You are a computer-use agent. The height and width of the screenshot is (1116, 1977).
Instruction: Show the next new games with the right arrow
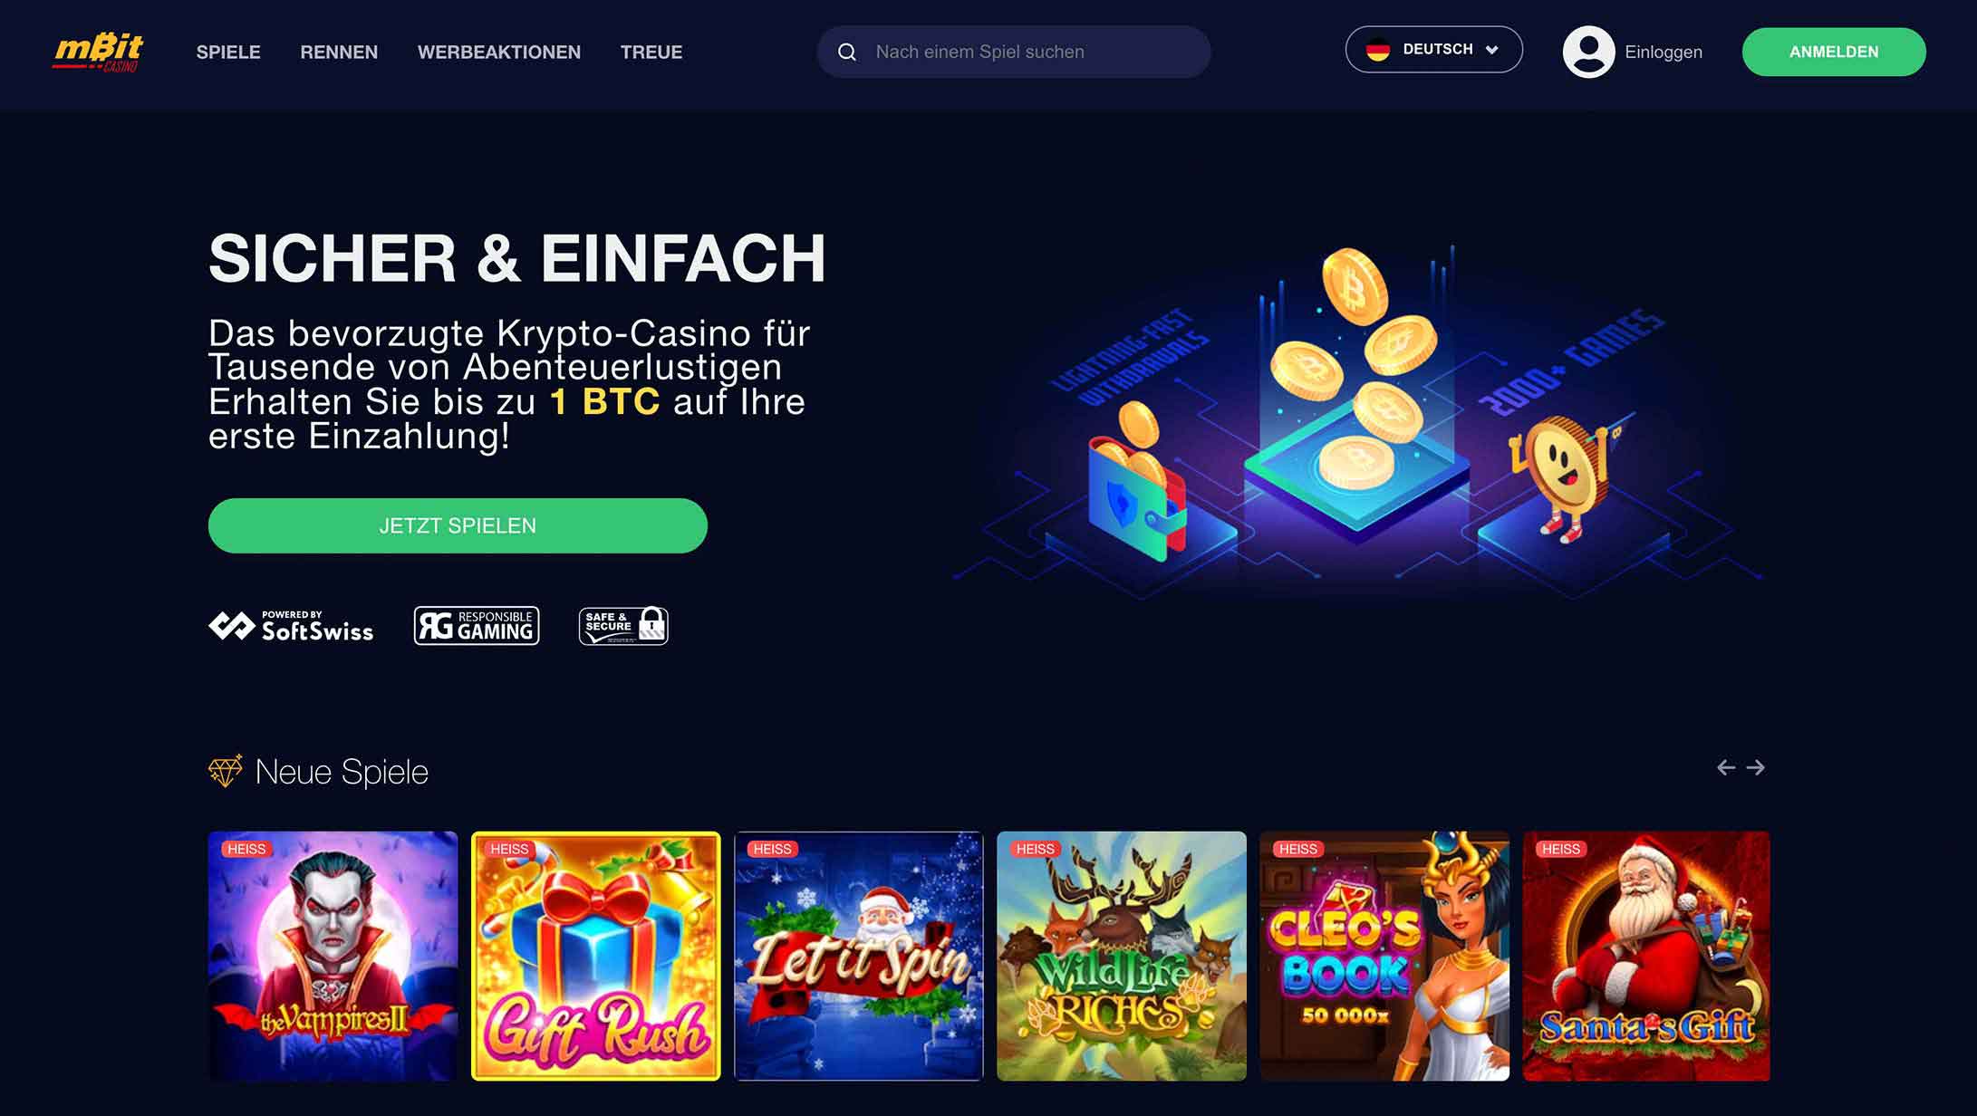point(1756,768)
